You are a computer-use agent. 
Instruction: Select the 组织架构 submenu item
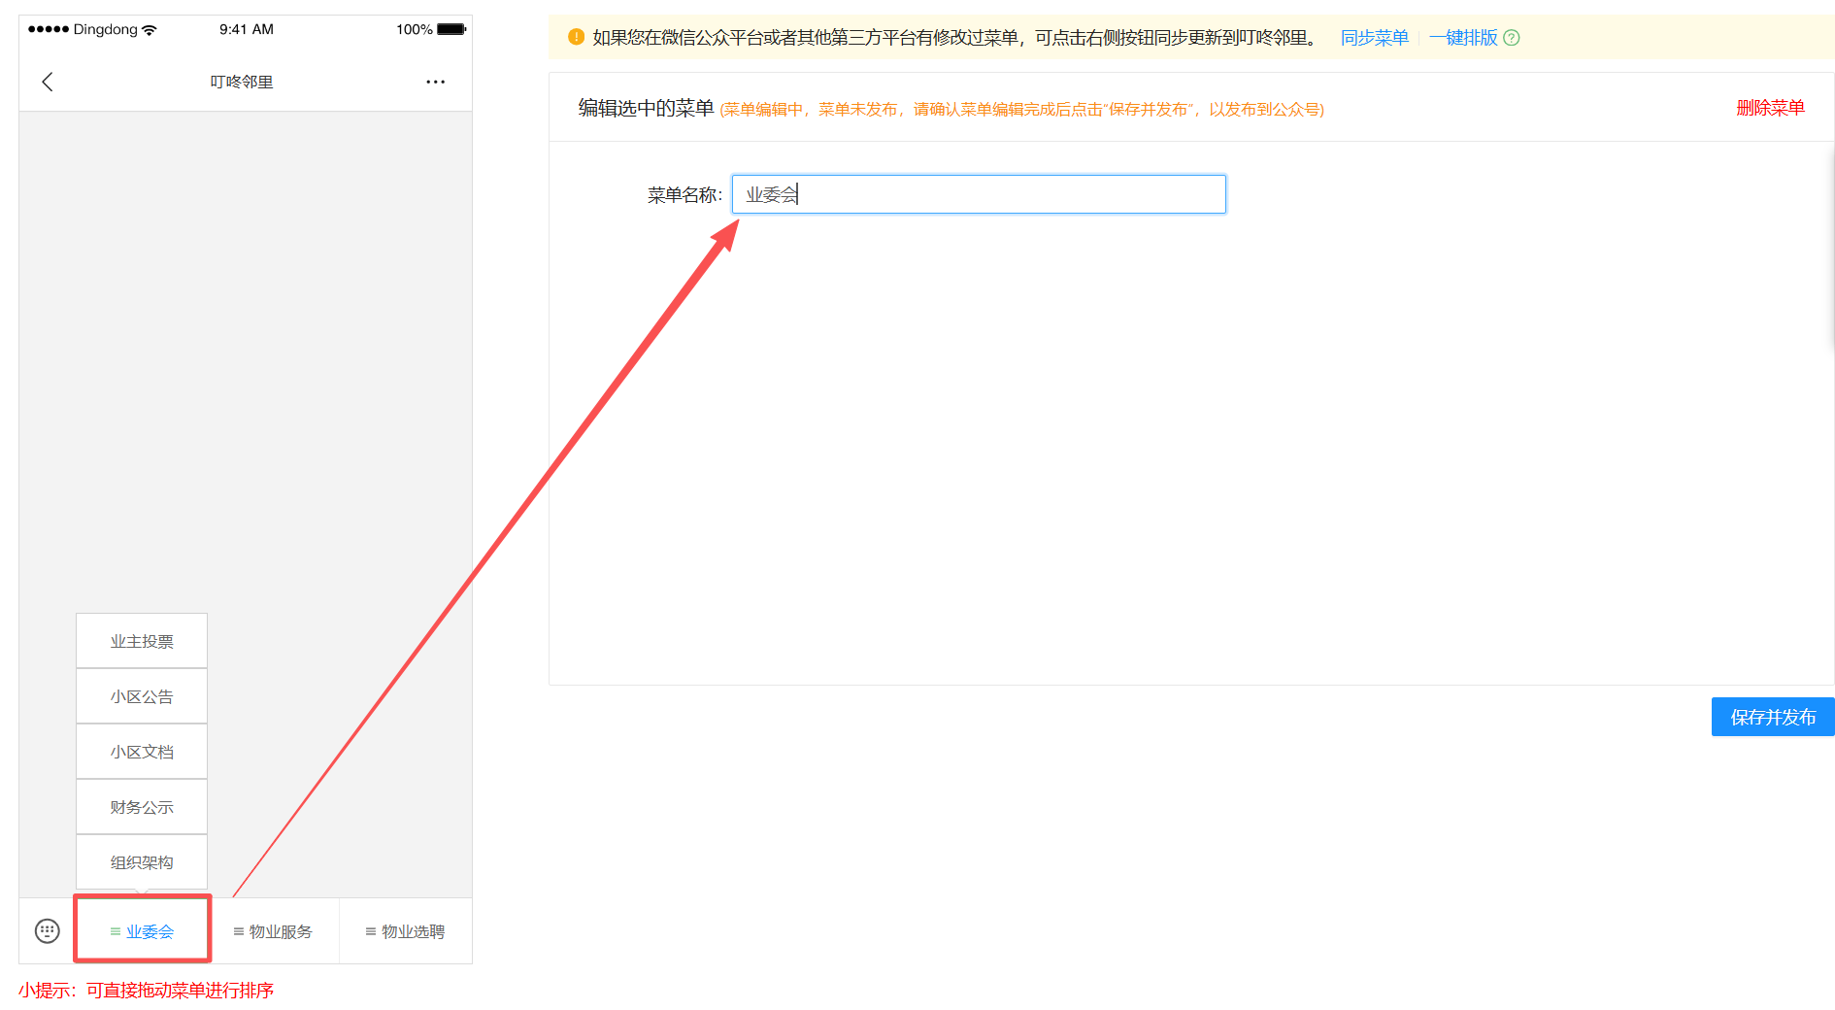pos(142,862)
